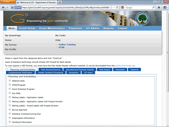Image resolution: width=169 pixels, height=127 pixels.
Task: Reload the page with the refresh icon
Action: click(x=117, y=7)
